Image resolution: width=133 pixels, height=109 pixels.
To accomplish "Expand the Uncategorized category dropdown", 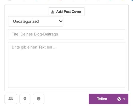I will [36, 21].
